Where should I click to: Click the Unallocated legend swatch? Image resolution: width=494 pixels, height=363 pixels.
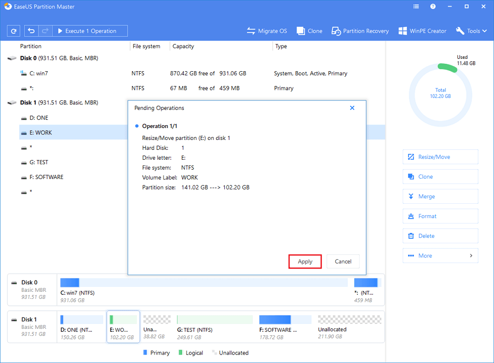click(214, 352)
